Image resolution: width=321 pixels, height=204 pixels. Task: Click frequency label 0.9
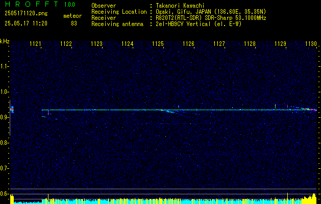4,117
